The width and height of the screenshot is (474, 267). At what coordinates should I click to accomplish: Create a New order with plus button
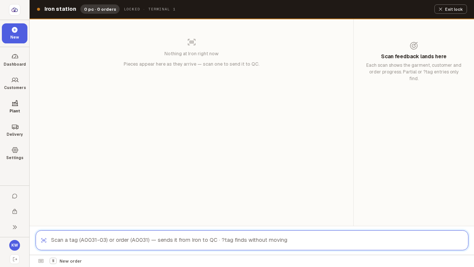(x=14, y=33)
